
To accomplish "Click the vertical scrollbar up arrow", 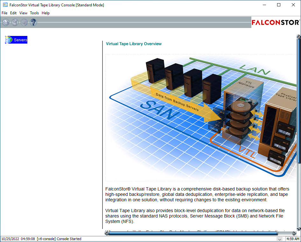I will tap(298, 37).
